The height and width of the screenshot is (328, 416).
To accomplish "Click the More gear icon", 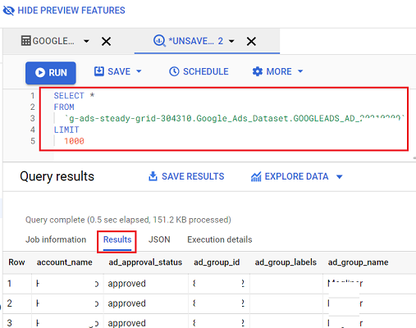I will click(x=258, y=71).
